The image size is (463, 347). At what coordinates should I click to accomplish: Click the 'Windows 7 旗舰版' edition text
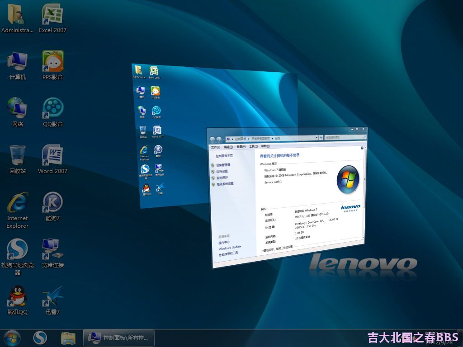pyautogui.click(x=275, y=170)
